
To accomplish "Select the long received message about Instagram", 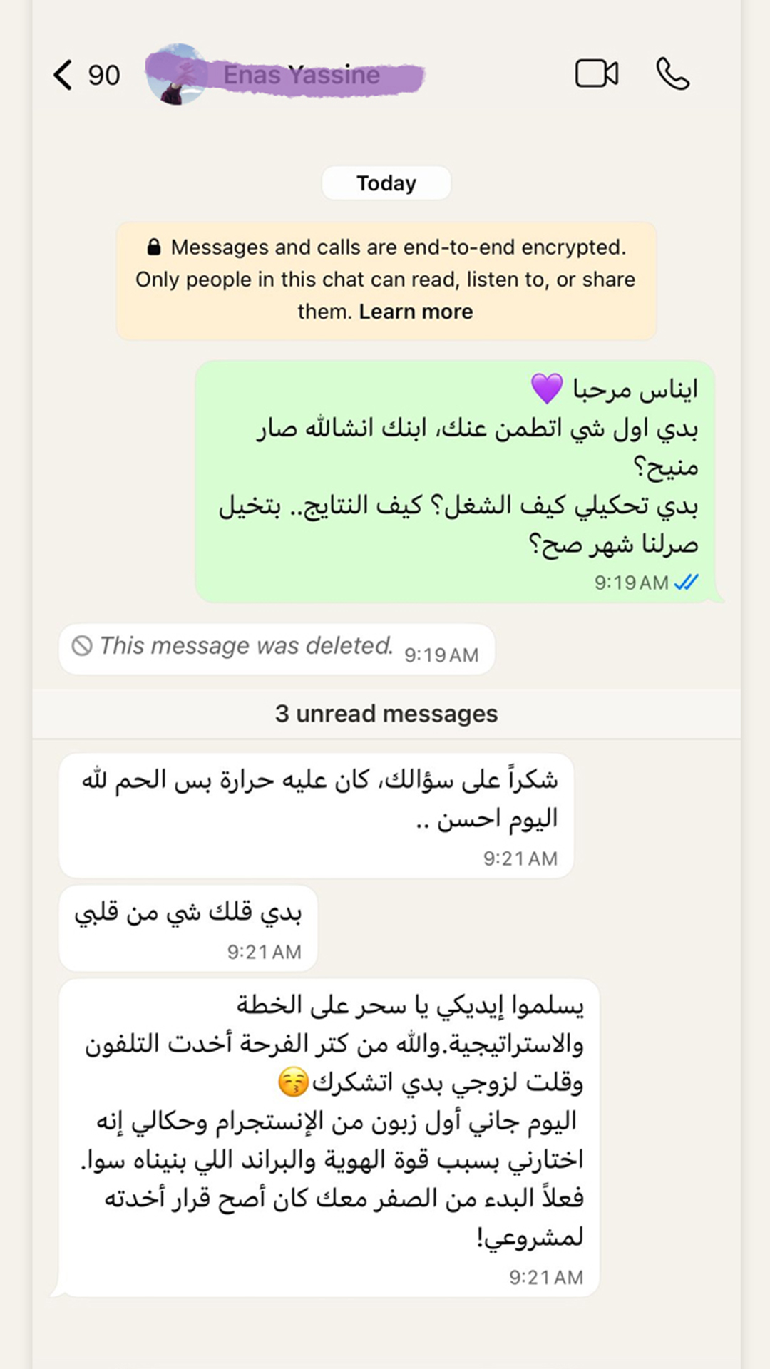I will (329, 1137).
